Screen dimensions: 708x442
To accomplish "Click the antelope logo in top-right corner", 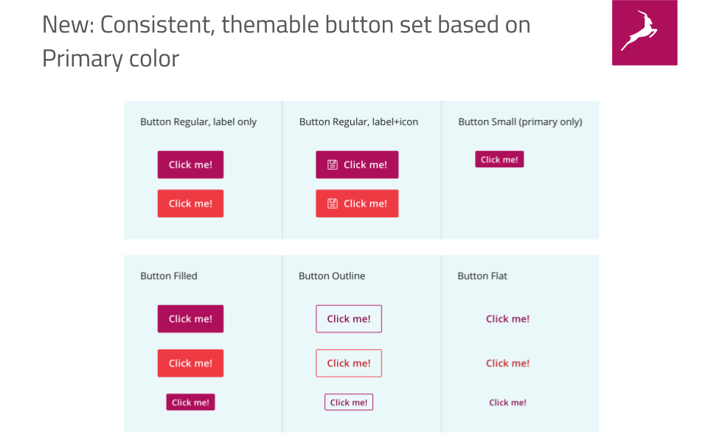I will (x=644, y=32).
